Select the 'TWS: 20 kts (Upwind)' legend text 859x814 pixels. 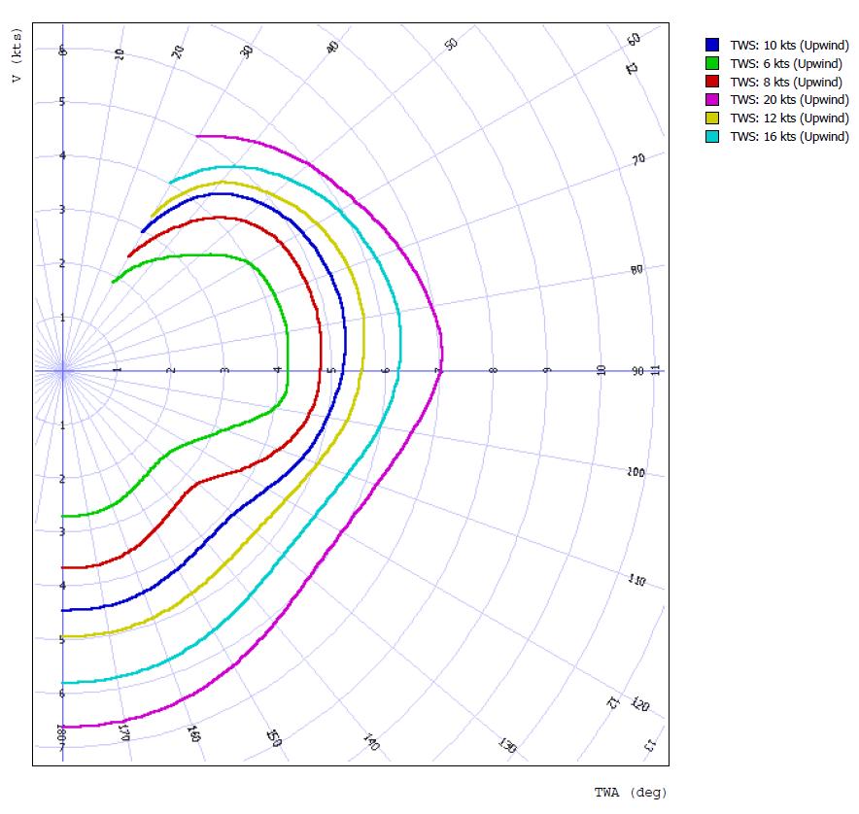789,100
